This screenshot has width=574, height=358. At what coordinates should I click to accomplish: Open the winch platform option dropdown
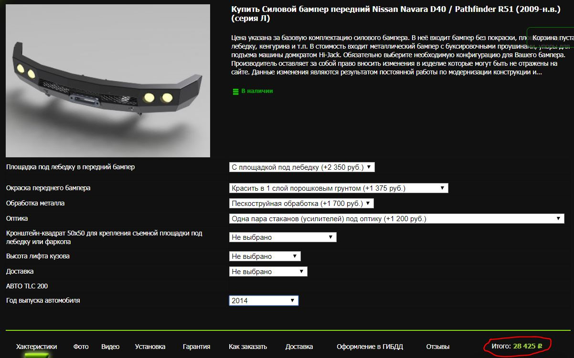coord(302,167)
